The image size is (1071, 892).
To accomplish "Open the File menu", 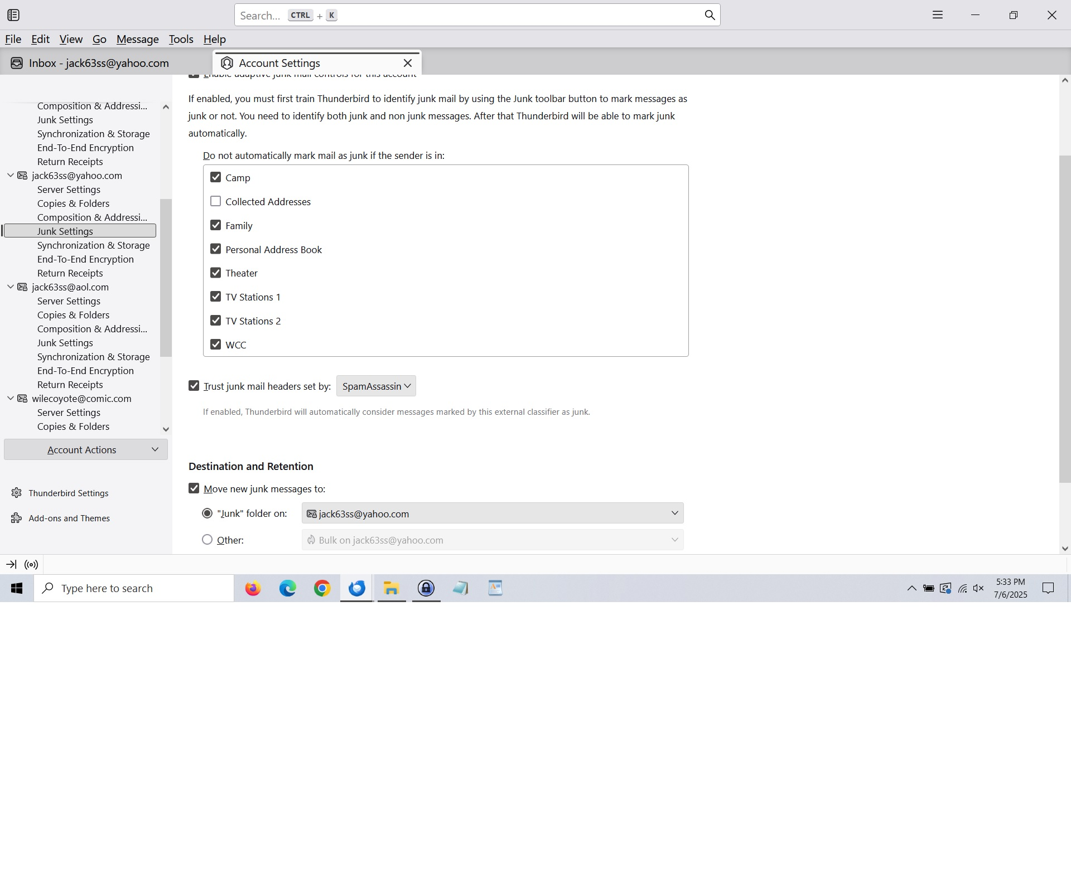I will pyautogui.click(x=13, y=39).
